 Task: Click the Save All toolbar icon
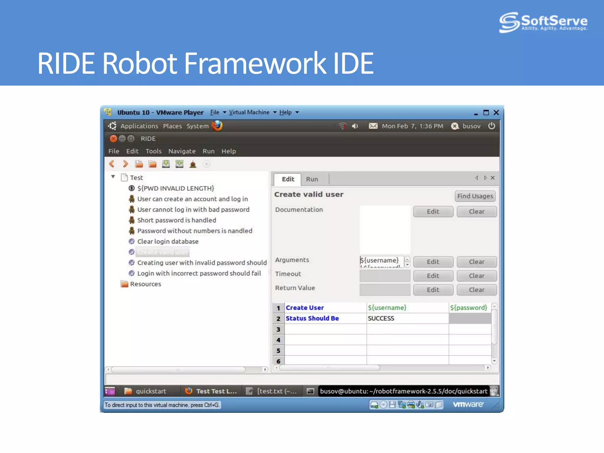[179, 164]
